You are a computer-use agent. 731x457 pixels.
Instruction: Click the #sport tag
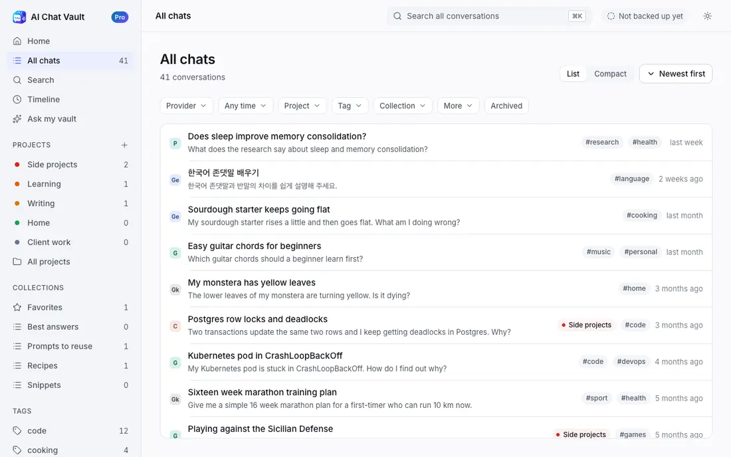(596, 398)
